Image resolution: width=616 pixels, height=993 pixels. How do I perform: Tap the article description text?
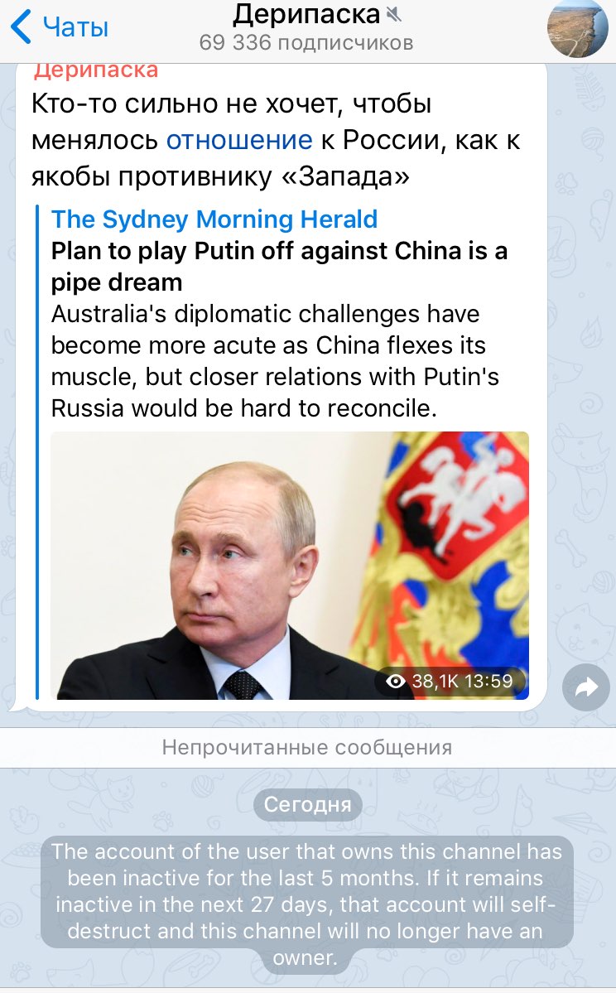(x=276, y=361)
